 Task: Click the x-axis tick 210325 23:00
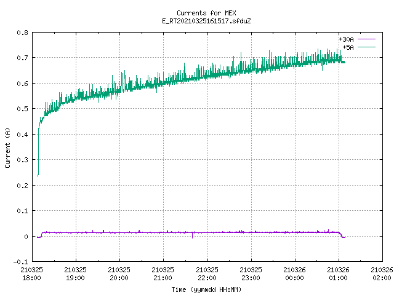[251, 273]
